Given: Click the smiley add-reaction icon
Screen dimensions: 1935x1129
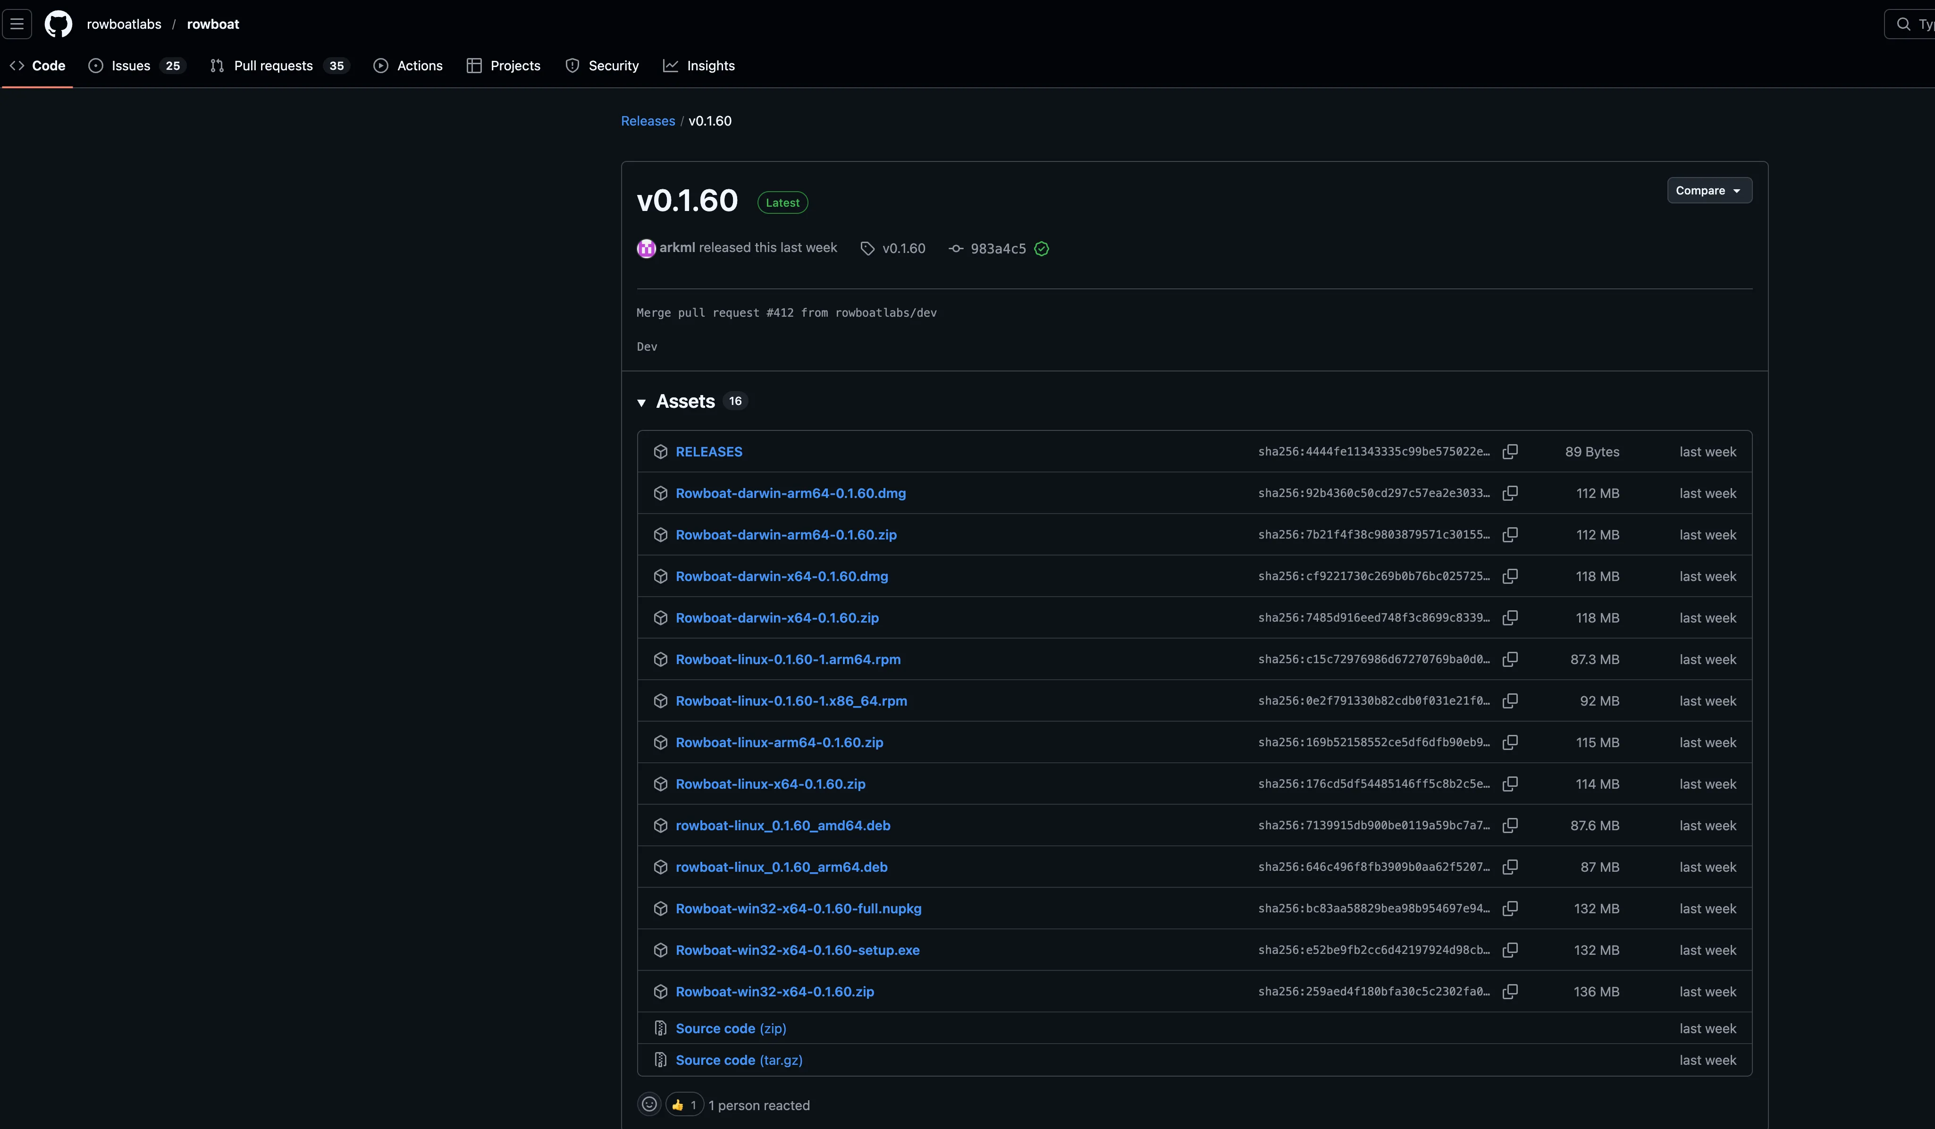Looking at the screenshot, I should pos(649,1104).
